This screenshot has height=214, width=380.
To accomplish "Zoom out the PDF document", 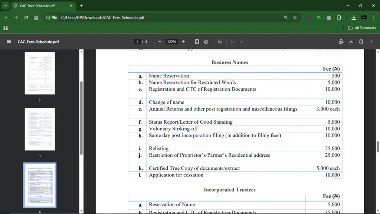I will (x=160, y=42).
